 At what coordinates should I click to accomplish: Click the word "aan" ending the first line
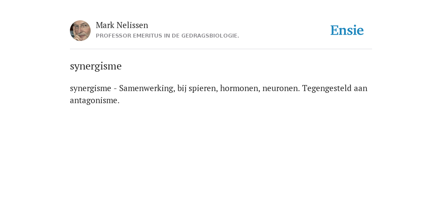361,88
